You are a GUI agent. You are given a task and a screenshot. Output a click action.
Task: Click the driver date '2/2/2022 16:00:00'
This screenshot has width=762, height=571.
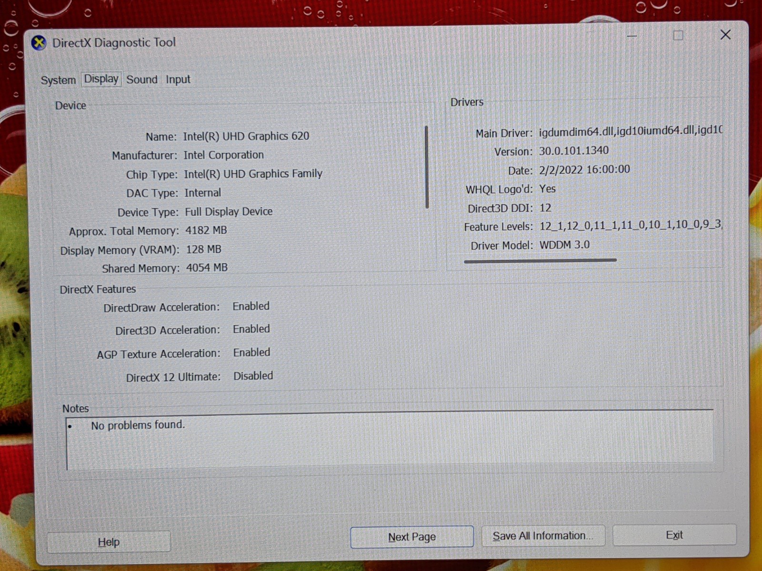coord(584,170)
